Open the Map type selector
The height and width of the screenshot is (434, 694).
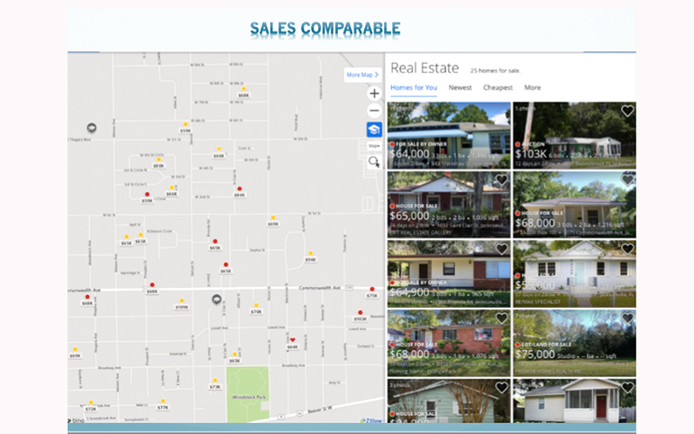click(x=374, y=145)
